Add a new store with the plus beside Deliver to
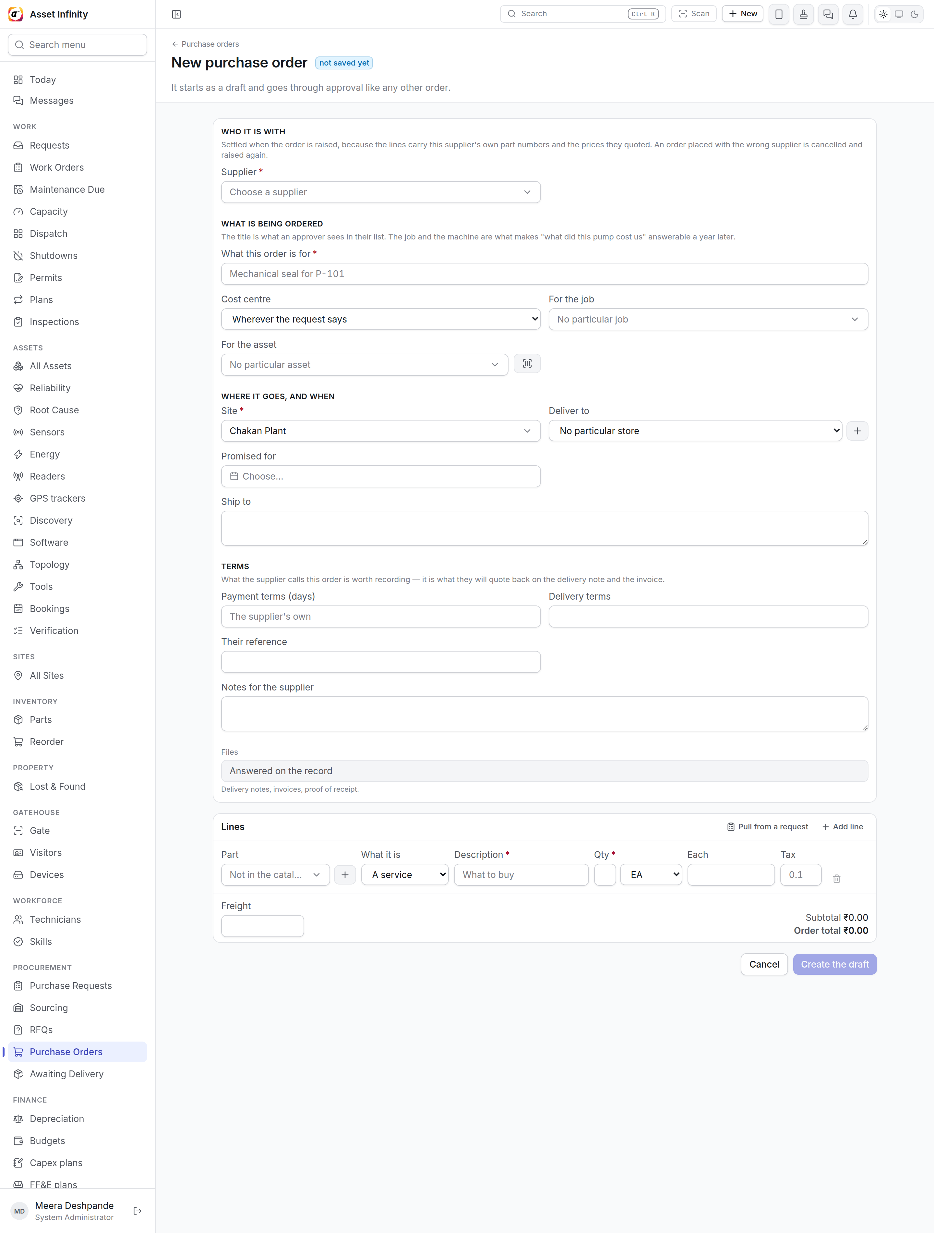The image size is (934, 1233). point(857,431)
